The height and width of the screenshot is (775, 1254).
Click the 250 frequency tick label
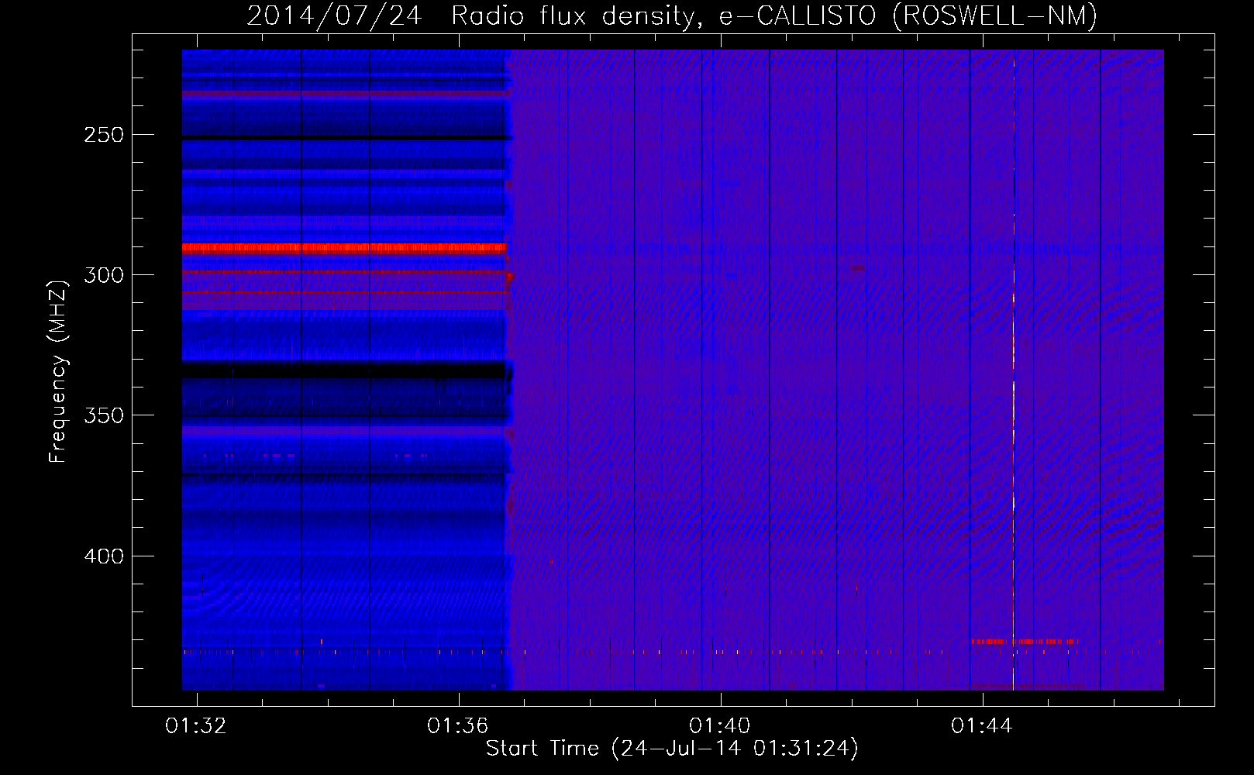pos(104,135)
